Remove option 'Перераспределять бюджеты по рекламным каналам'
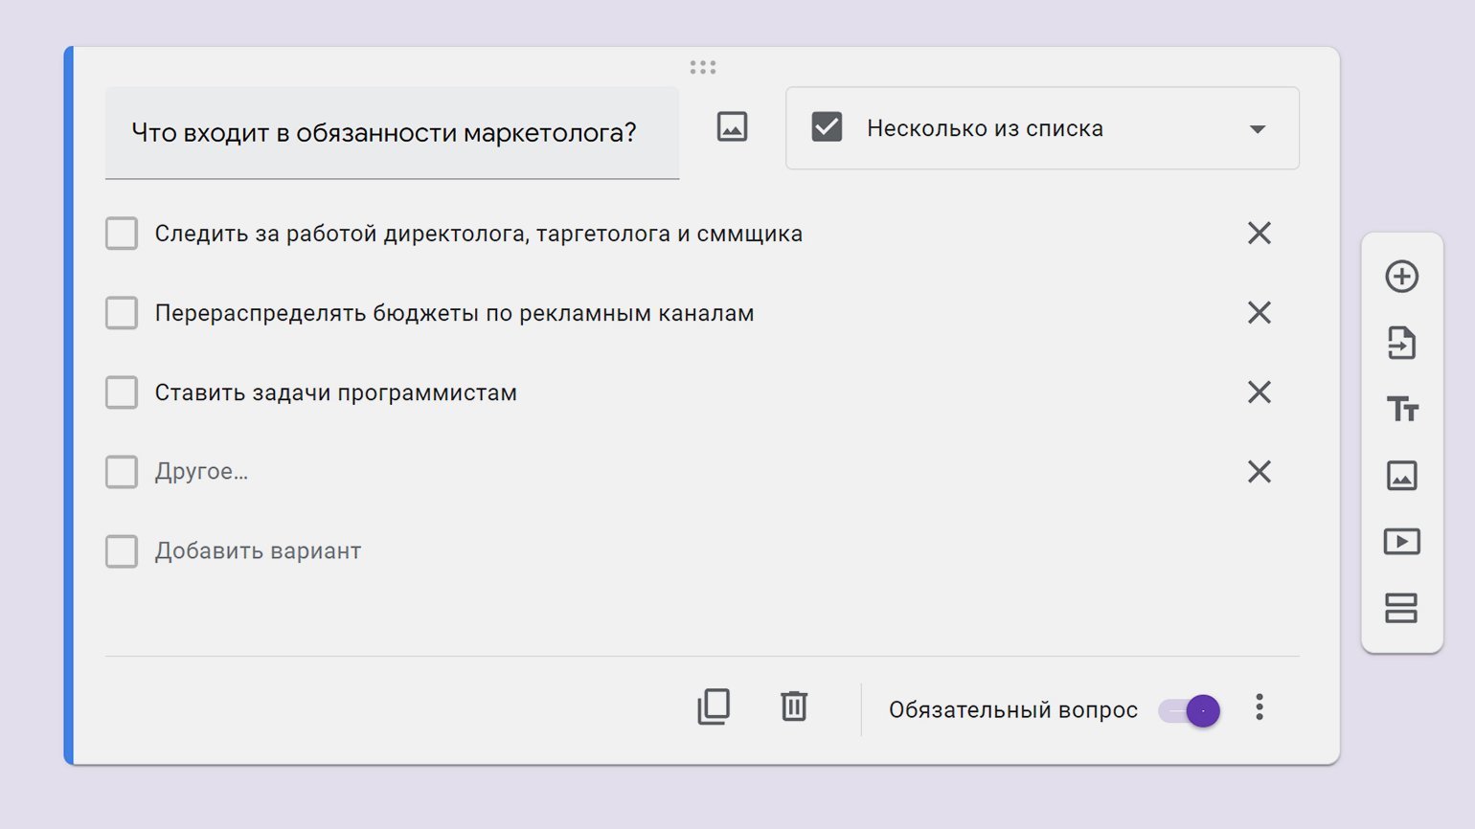The image size is (1475, 829). [x=1259, y=312]
